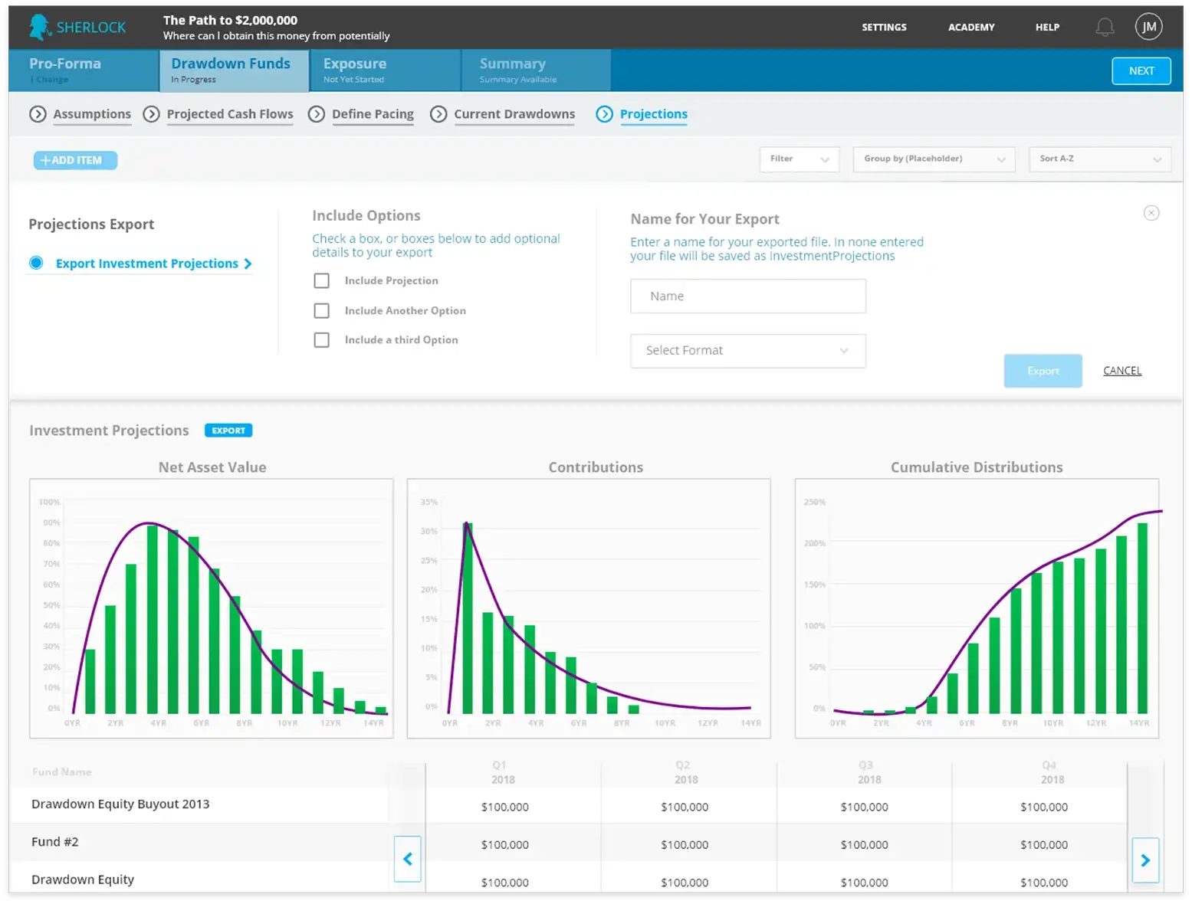The width and height of the screenshot is (1192, 904).
Task: Close the Projections Export panel
Action: tap(1151, 213)
